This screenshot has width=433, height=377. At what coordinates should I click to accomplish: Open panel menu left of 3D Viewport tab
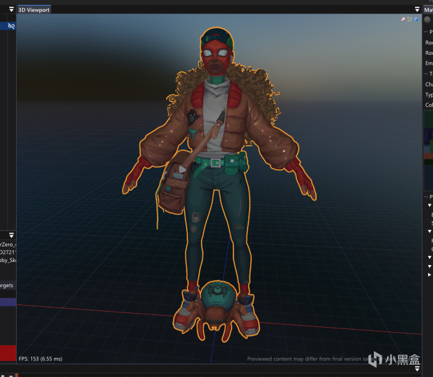pos(11,9)
